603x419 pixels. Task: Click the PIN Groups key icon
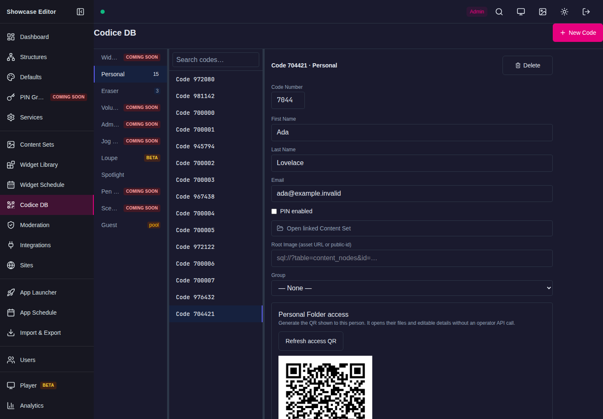[11, 97]
